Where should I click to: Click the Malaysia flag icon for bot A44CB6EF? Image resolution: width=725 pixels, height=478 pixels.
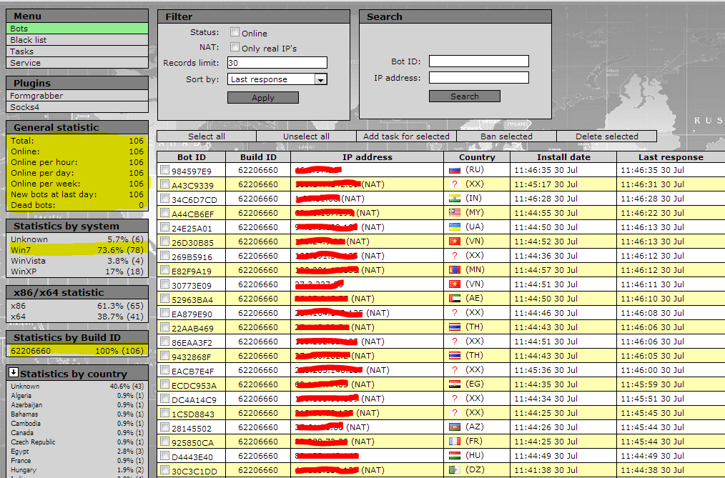click(455, 213)
